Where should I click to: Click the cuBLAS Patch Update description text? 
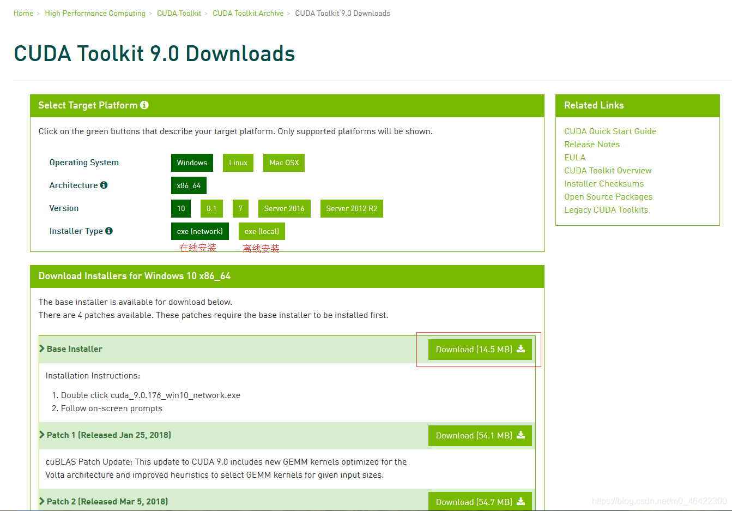click(226, 468)
